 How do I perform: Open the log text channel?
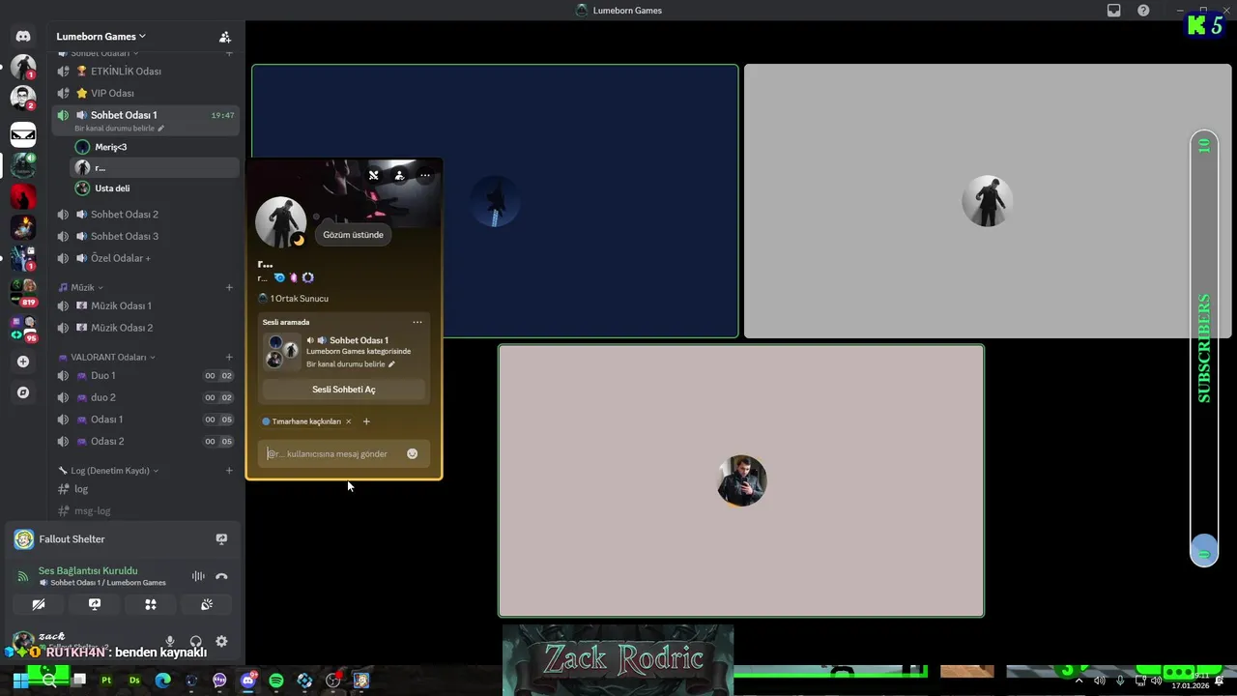tap(145, 489)
